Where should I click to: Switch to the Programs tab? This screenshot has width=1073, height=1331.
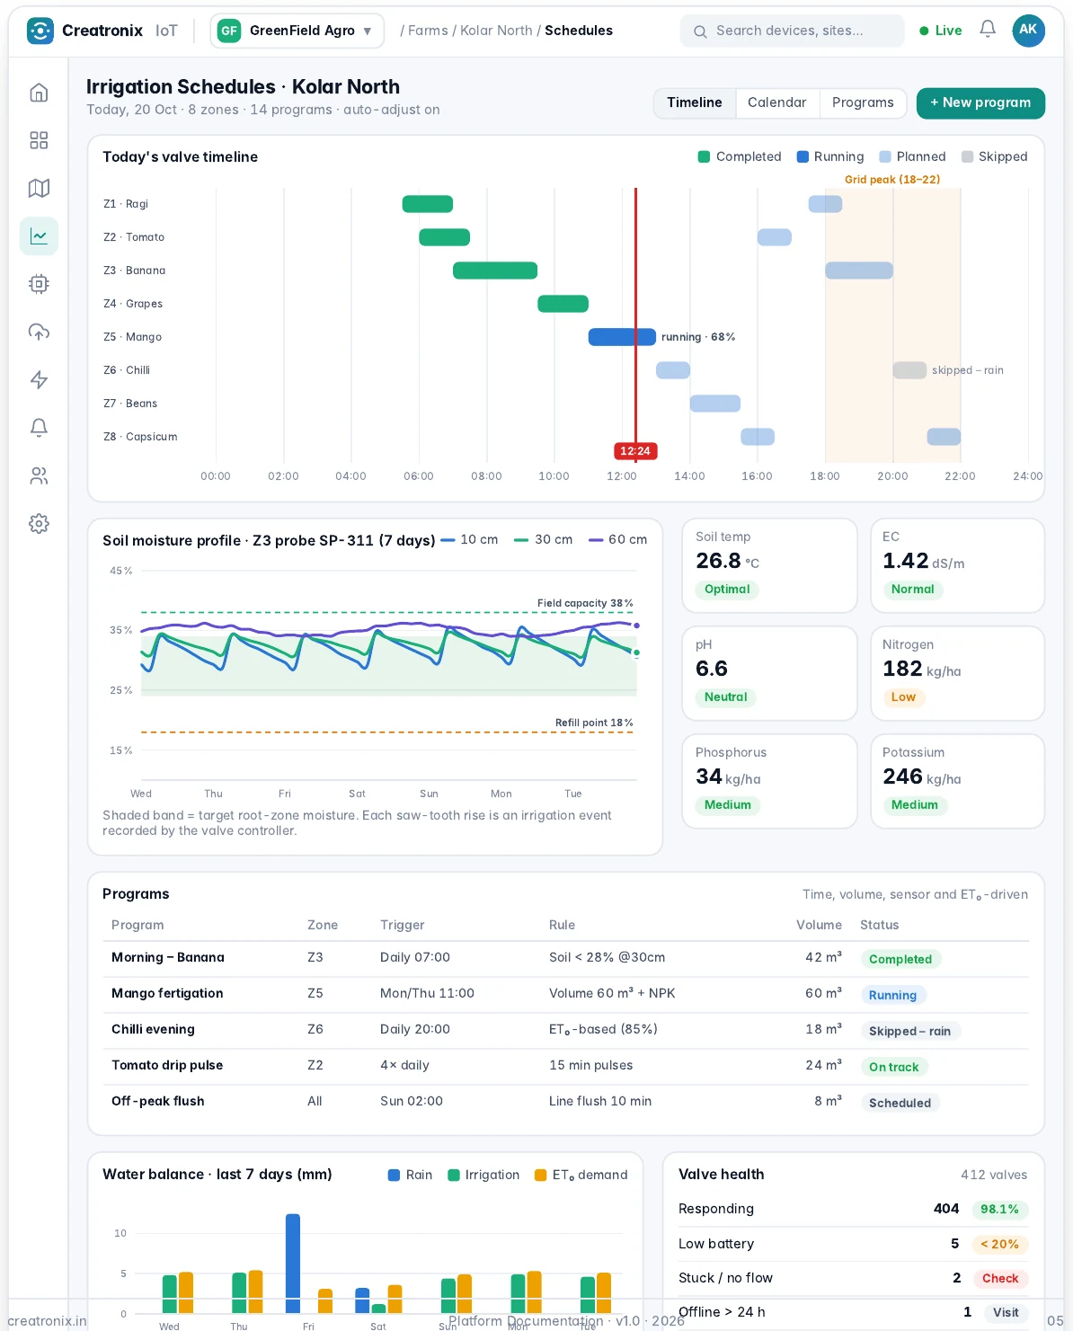863,102
